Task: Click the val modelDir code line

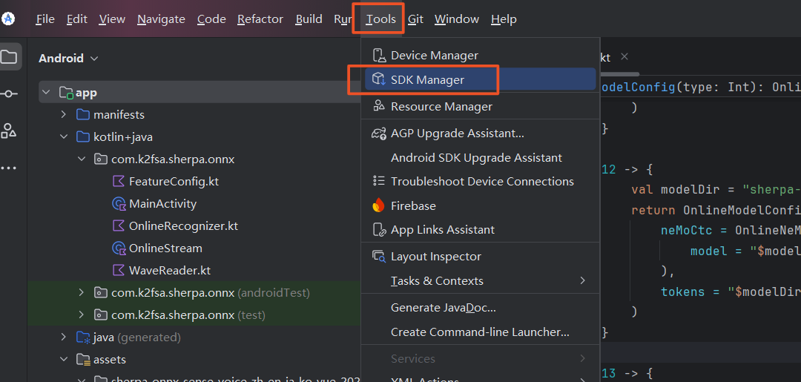Action: [x=716, y=190]
